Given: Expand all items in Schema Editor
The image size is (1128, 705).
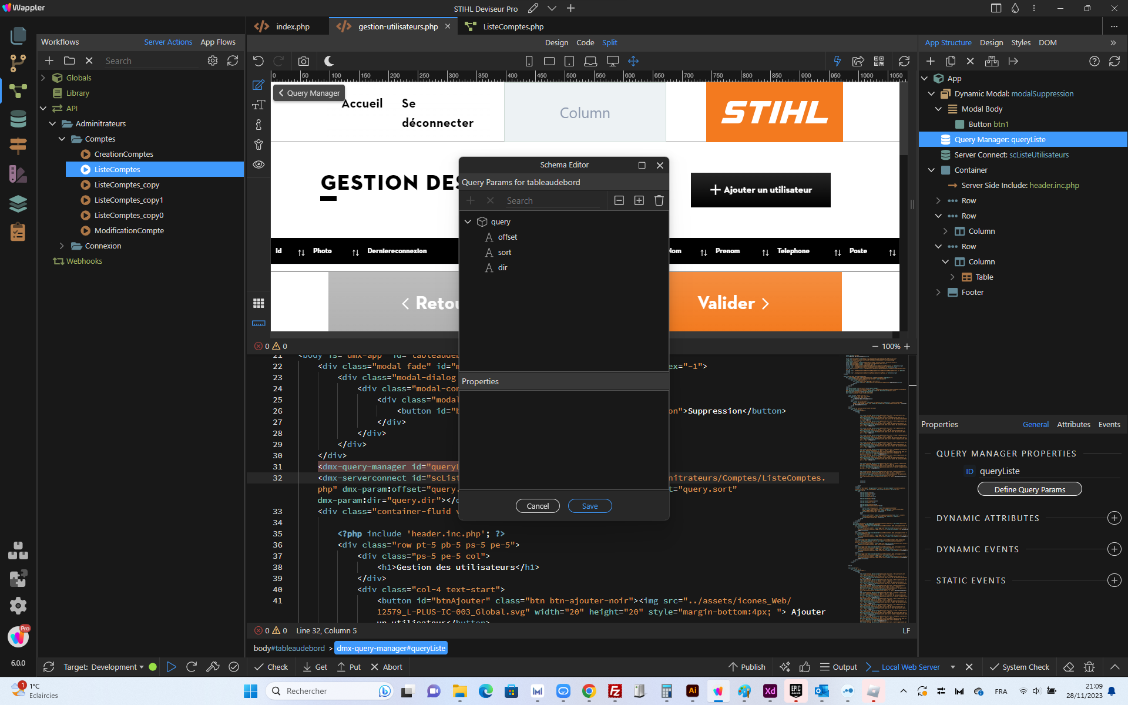Looking at the screenshot, I should [639, 200].
